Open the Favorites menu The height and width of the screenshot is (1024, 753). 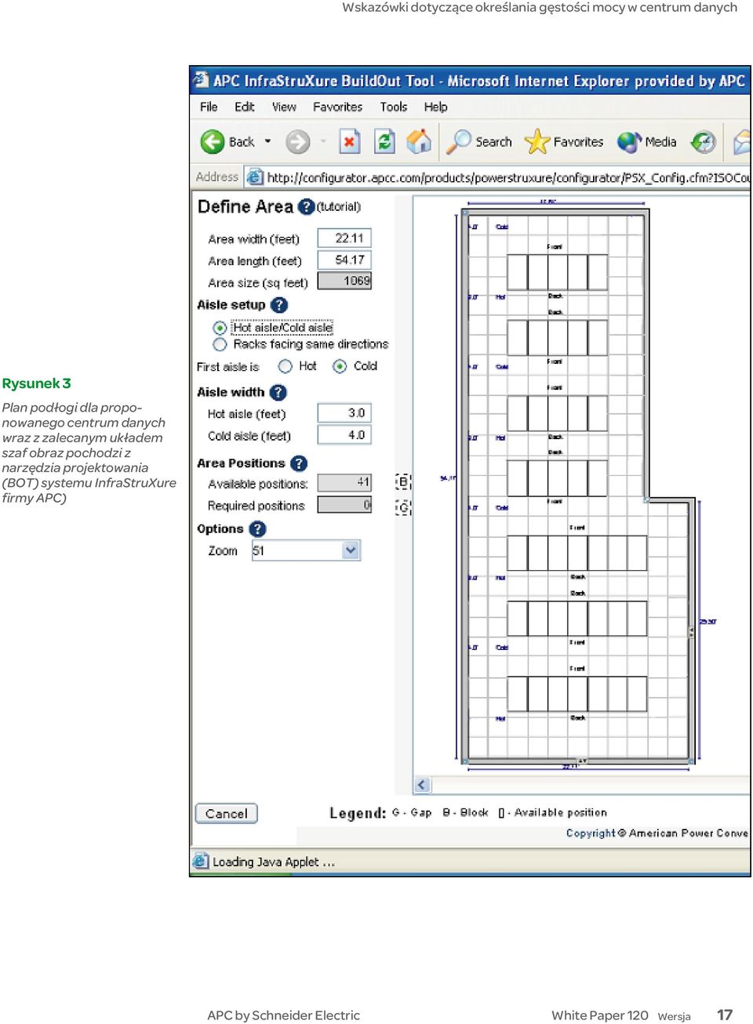[337, 107]
